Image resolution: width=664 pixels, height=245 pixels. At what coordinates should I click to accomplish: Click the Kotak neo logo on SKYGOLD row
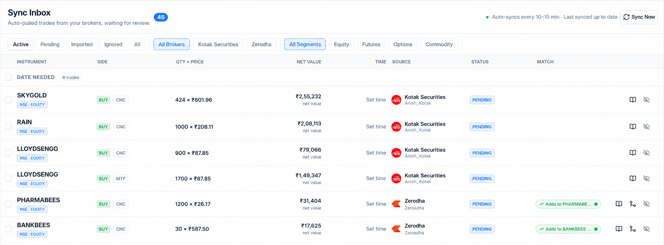(x=396, y=100)
